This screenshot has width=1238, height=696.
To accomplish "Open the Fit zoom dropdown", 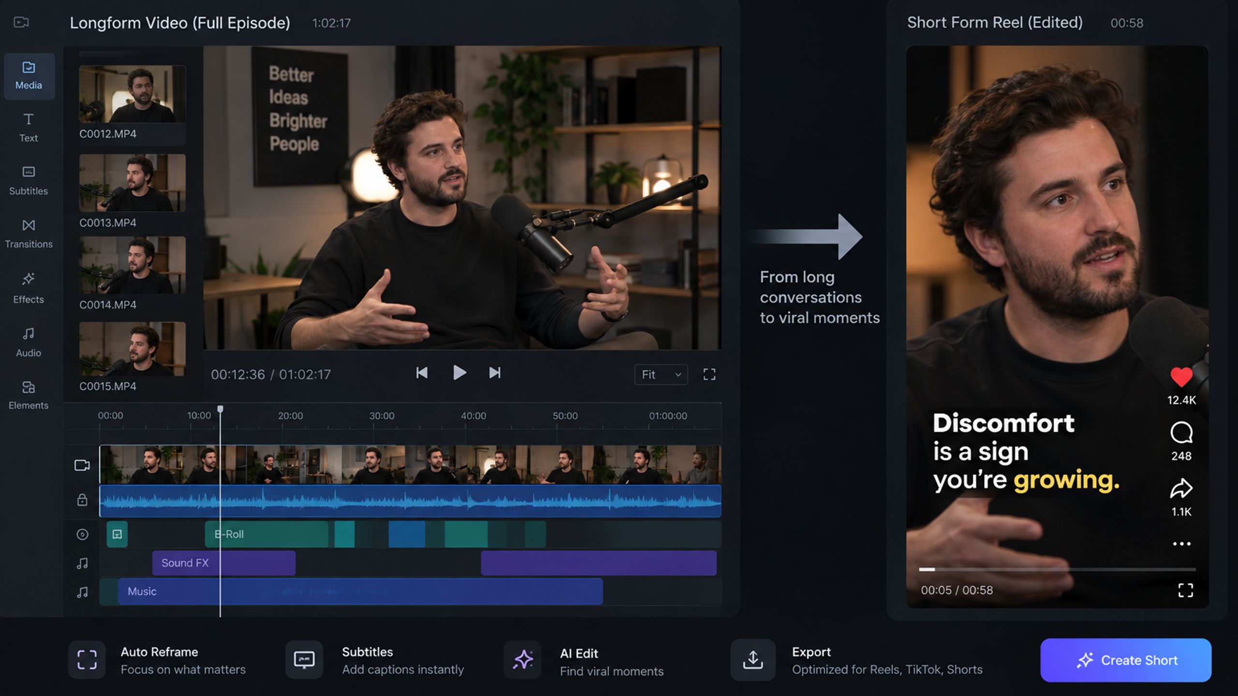I will (661, 375).
